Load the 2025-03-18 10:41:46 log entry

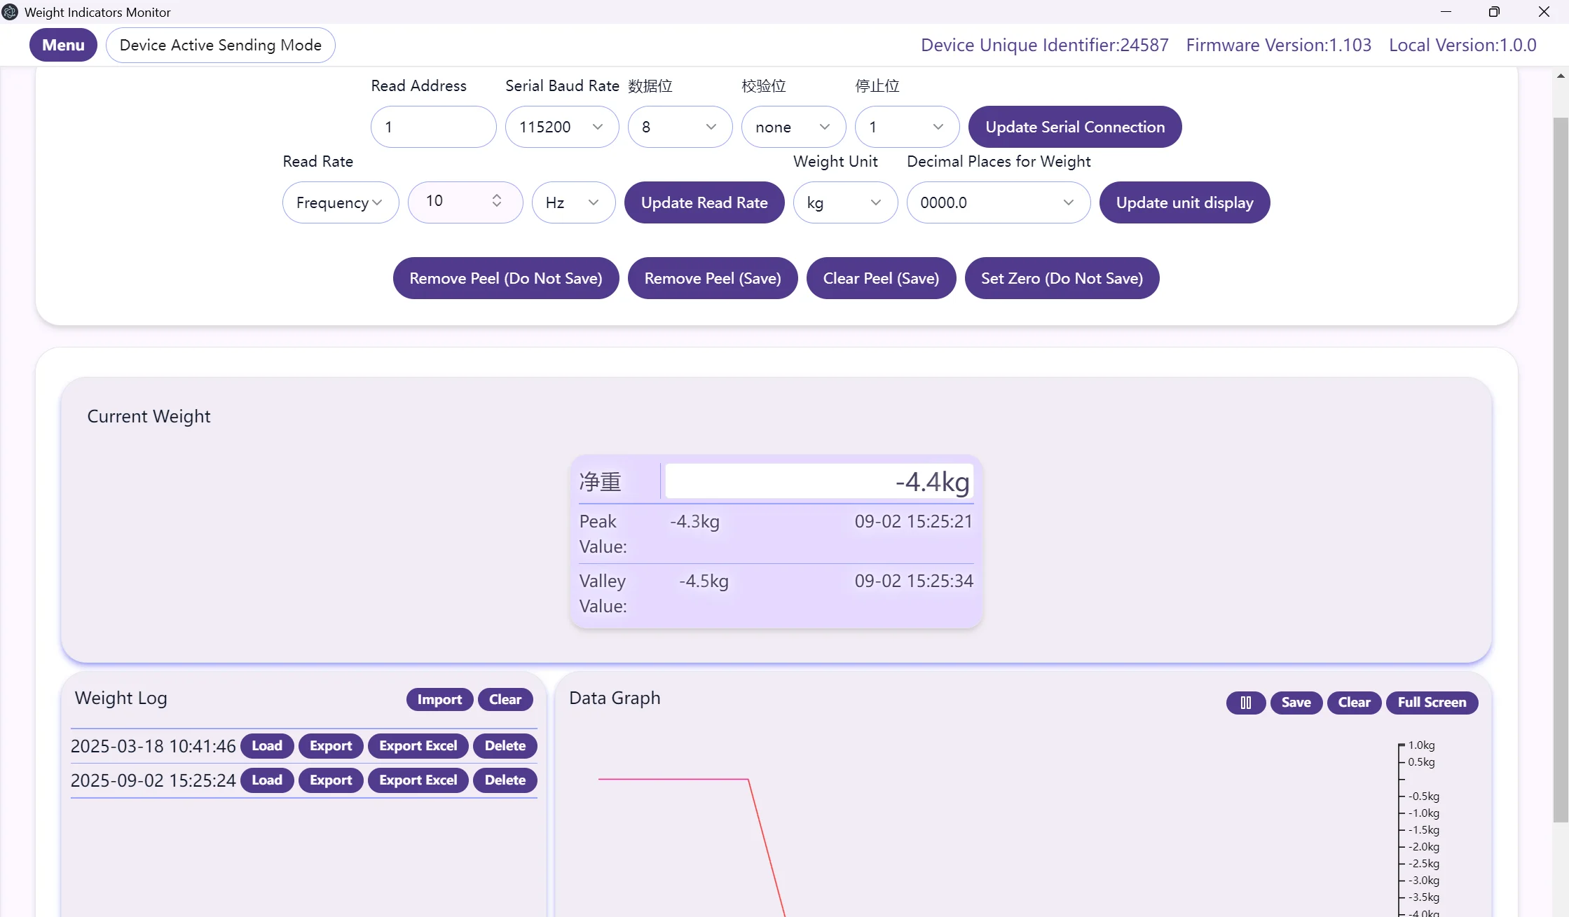point(267,745)
